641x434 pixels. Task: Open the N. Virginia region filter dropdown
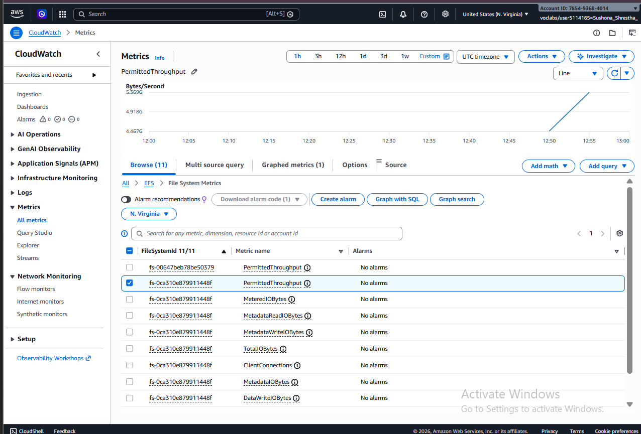pos(149,214)
